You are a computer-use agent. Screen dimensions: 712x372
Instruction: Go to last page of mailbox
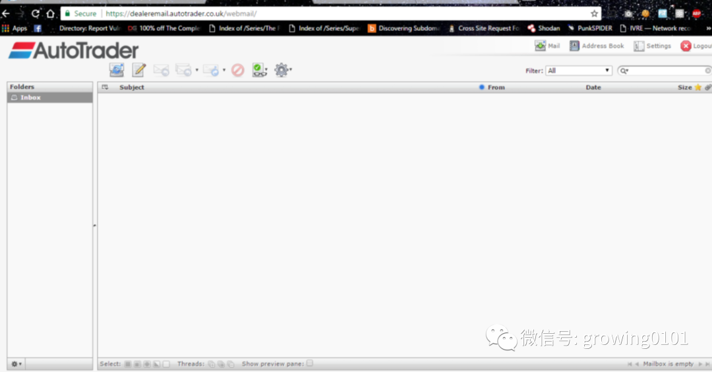click(x=707, y=364)
